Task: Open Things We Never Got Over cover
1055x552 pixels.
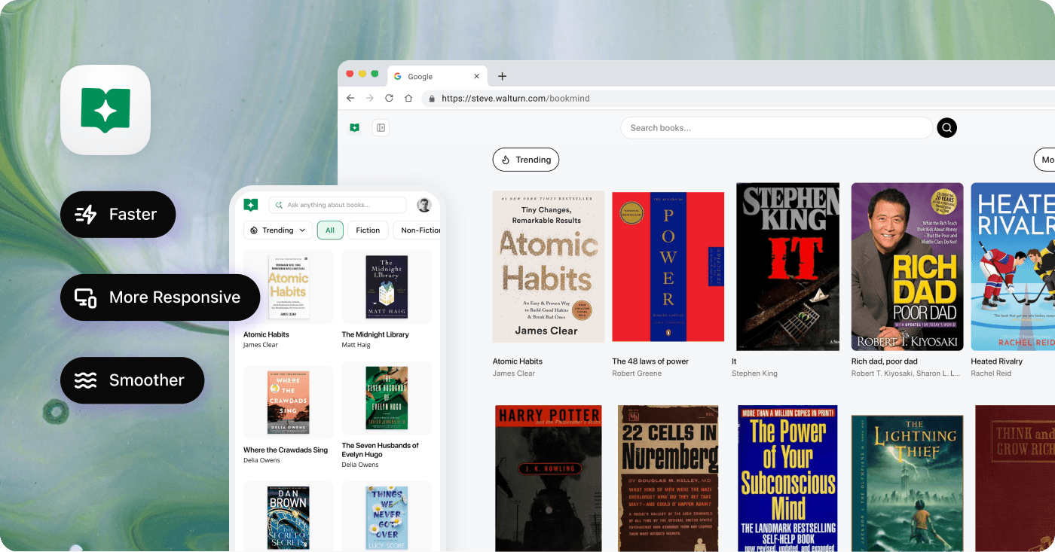Action: [387, 517]
